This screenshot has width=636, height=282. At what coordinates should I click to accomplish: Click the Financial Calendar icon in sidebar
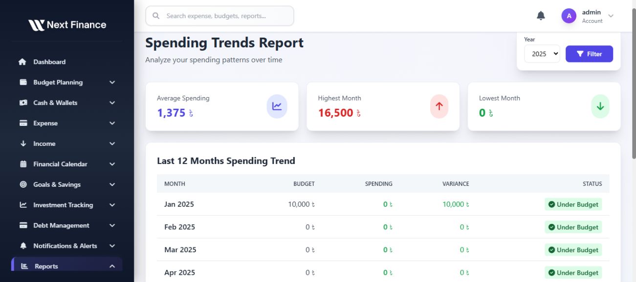coord(23,164)
